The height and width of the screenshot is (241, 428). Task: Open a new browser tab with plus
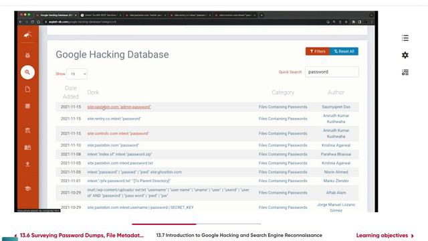tap(261, 15)
